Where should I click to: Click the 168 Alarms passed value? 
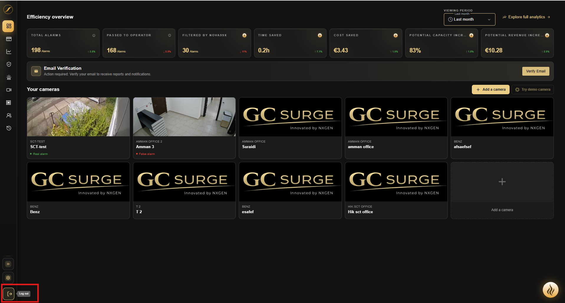coord(116,50)
